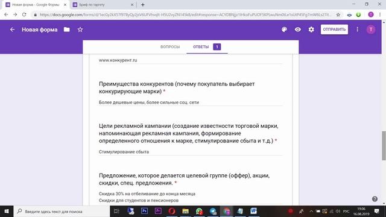Open WhatsApp from taskbar
Viewport: 386px width, 217px height.
coord(199,211)
